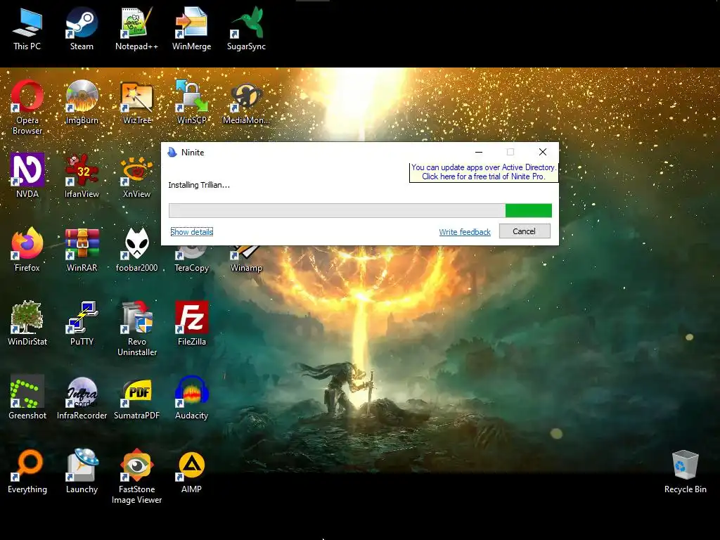Click the XnView eye icon

coord(136,169)
